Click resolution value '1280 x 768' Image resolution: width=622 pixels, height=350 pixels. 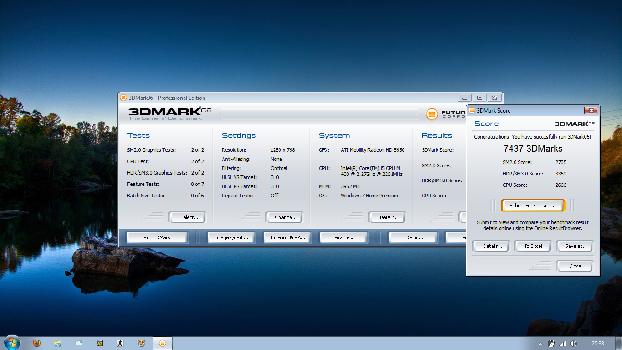[283, 150]
